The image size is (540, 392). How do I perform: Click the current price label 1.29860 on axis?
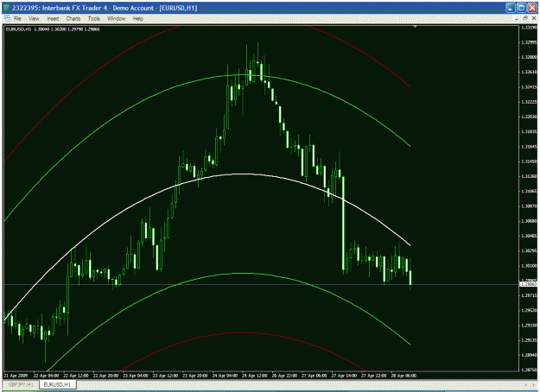coord(528,284)
